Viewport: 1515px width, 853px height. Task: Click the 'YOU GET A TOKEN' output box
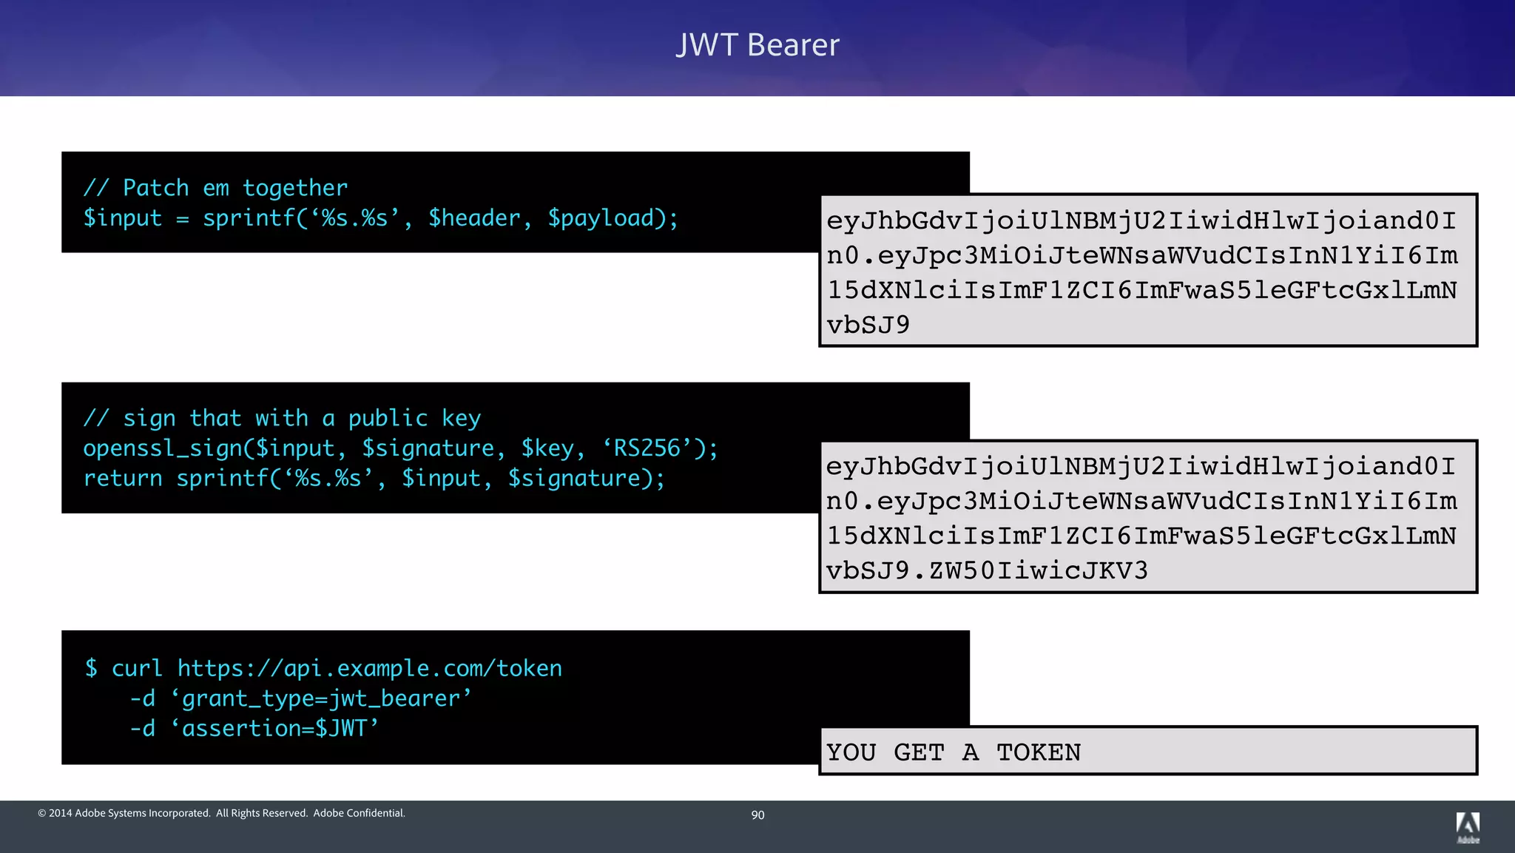(1148, 751)
